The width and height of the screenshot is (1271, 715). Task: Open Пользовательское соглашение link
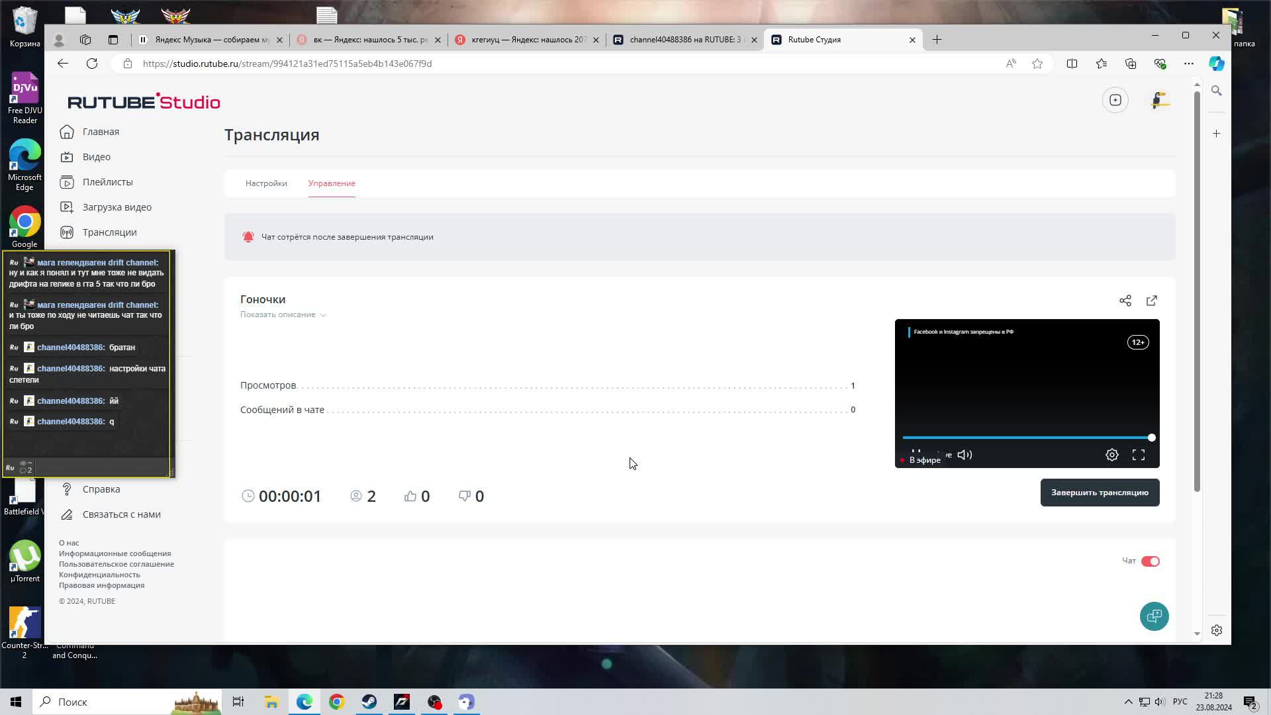point(117,564)
